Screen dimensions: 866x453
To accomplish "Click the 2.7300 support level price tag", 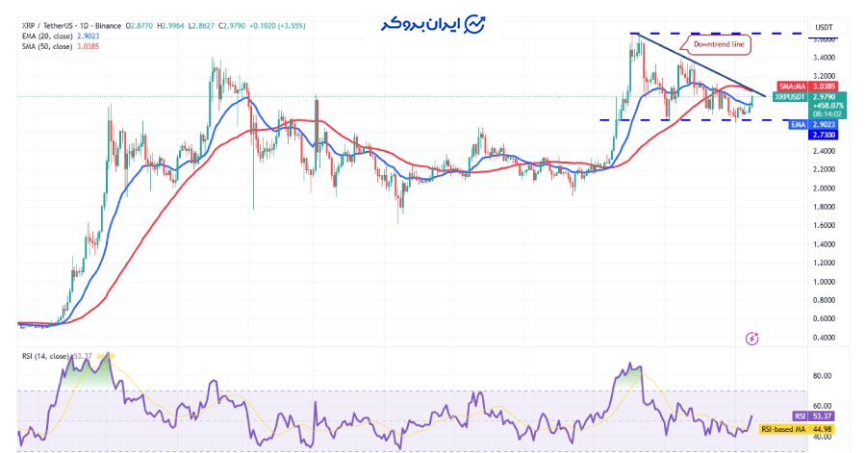I will 825,135.
